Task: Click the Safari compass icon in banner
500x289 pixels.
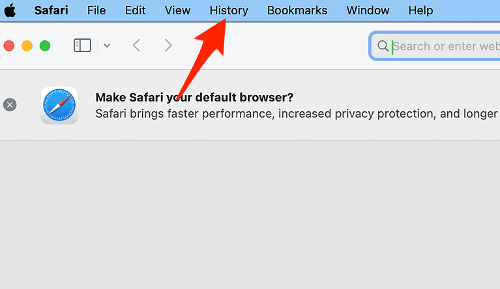Action: click(59, 105)
